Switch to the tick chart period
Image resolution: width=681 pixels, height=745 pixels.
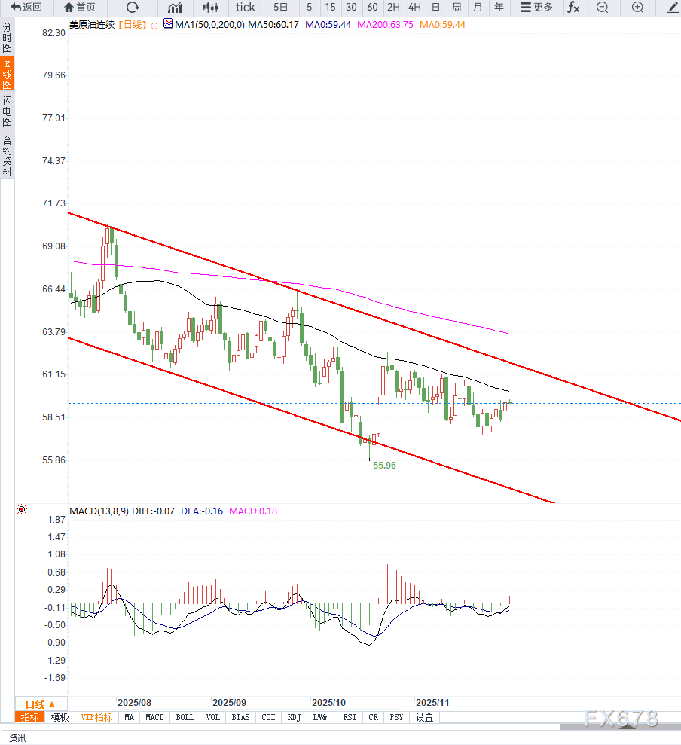pyautogui.click(x=246, y=8)
